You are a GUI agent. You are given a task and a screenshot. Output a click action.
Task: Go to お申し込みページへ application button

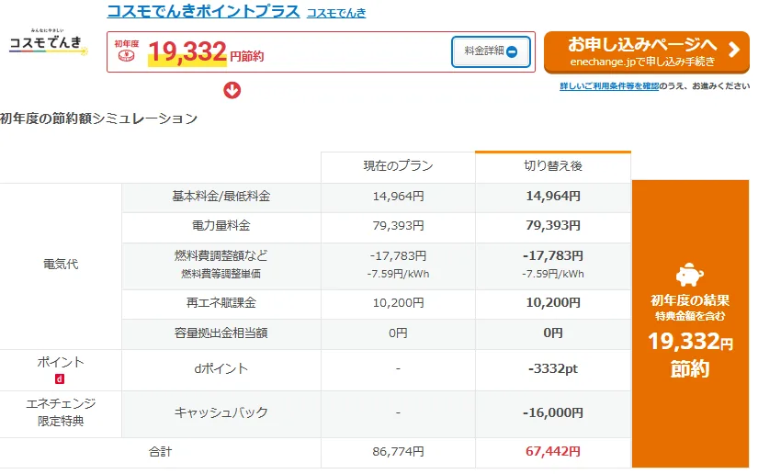pos(646,51)
